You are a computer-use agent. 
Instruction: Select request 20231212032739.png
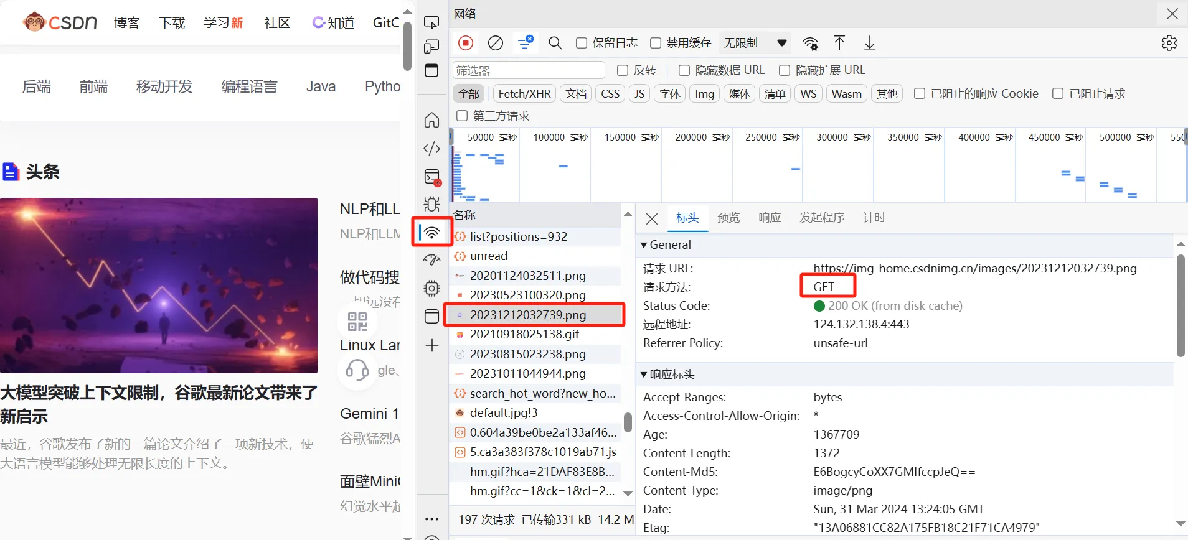point(535,315)
